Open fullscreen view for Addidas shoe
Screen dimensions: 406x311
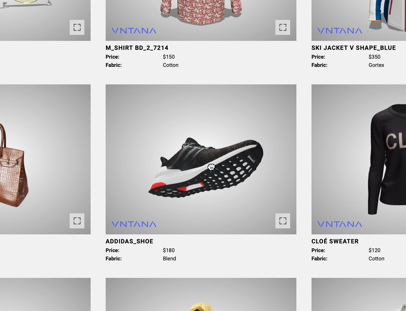click(x=283, y=221)
